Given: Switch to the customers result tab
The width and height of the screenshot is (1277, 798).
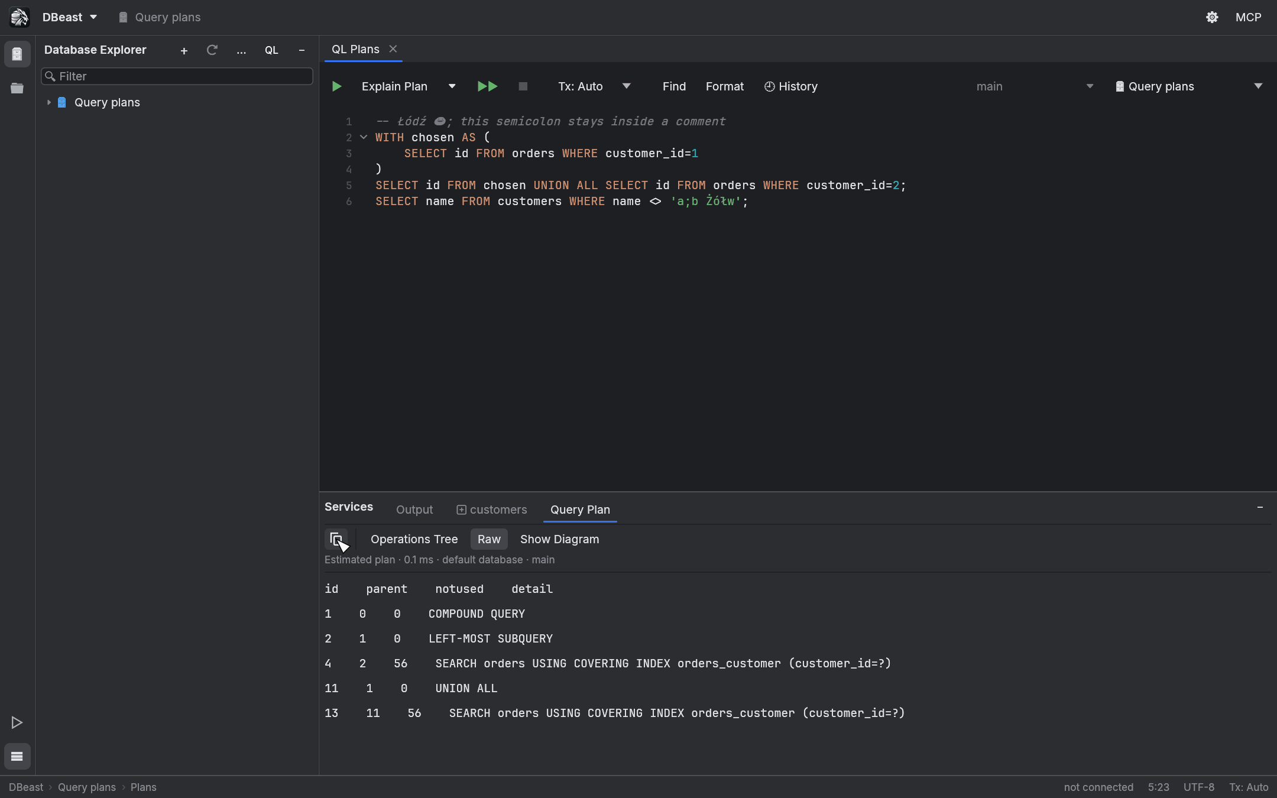Looking at the screenshot, I should [x=491, y=510].
